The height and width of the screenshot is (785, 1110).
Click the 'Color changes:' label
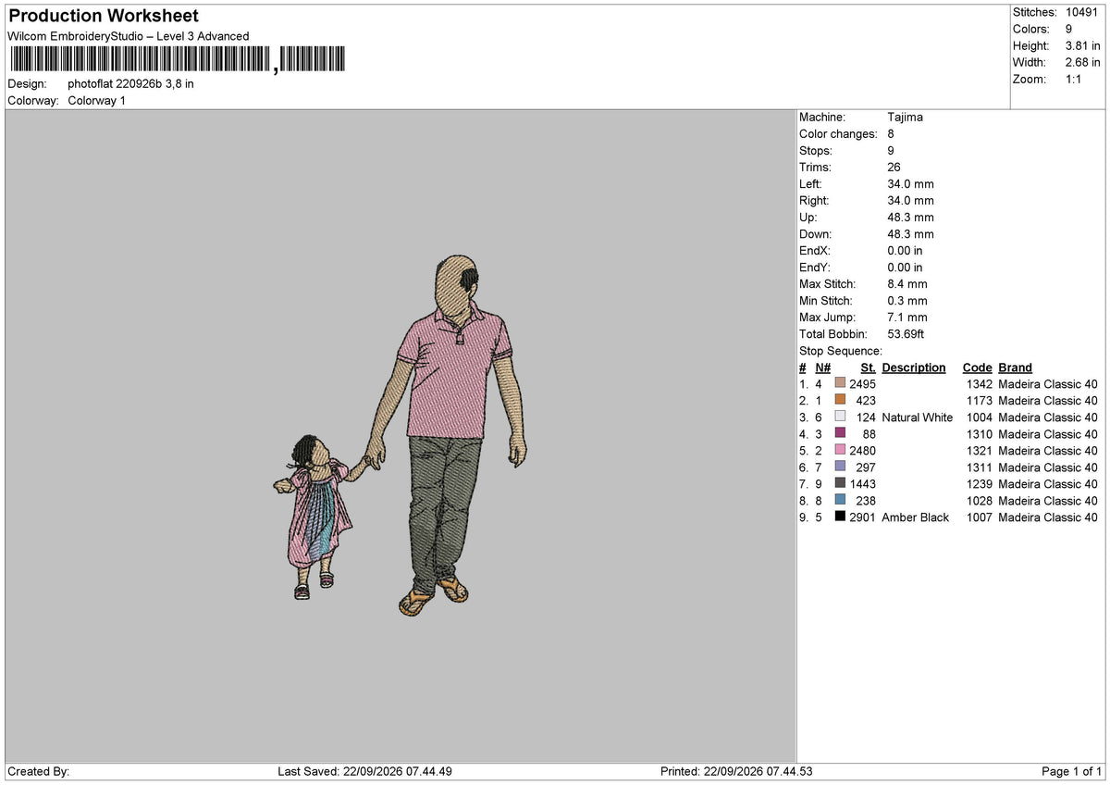coord(838,134)
